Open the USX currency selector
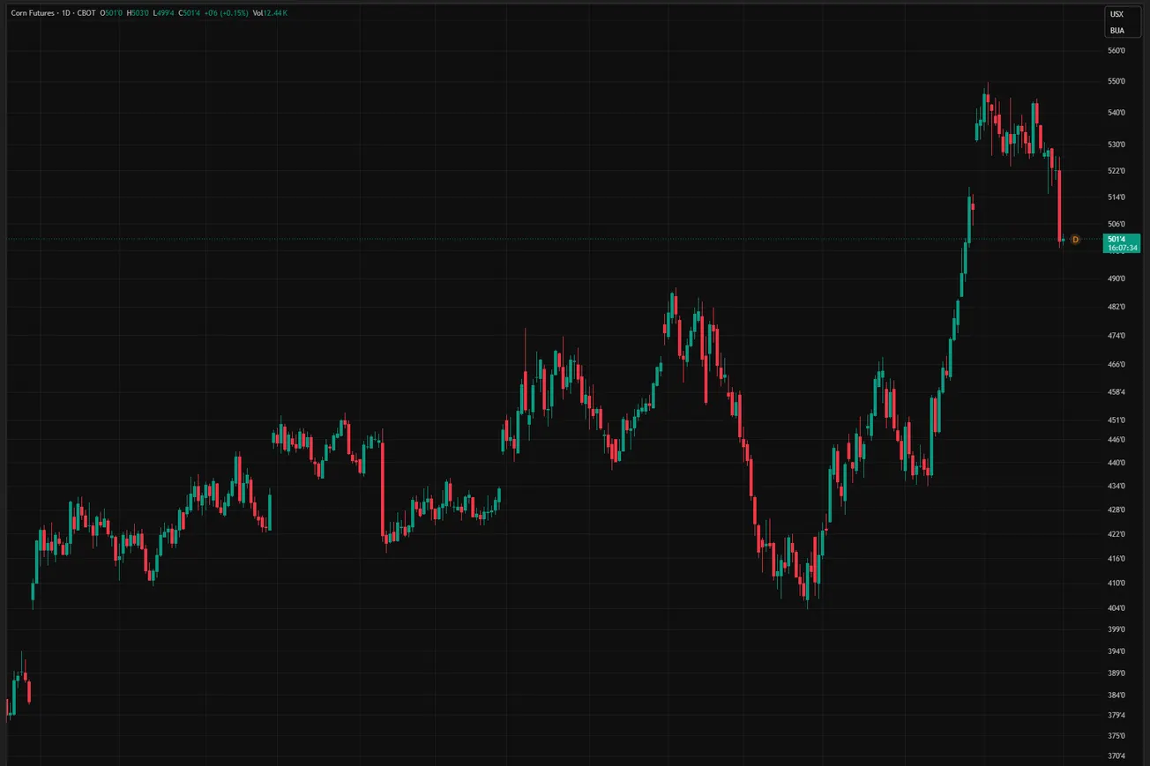This screenshot has width=1150, height=766. click(1116, 14)
